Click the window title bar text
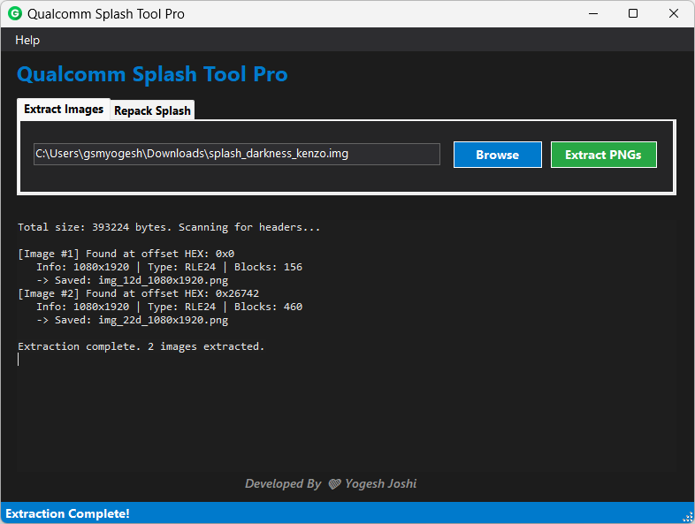 point(106,14)
